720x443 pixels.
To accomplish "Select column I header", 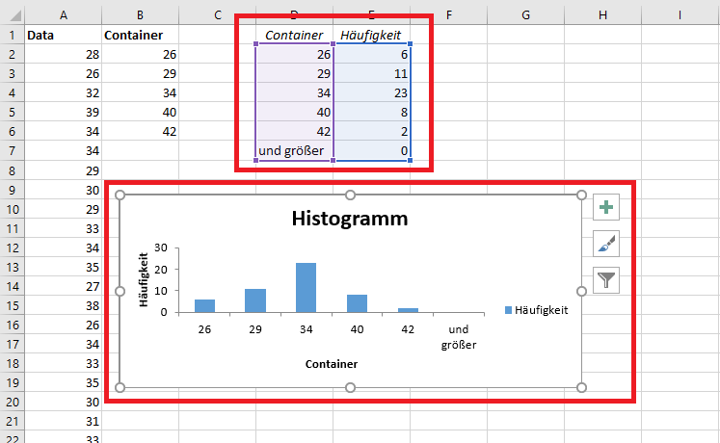I will [x=680, y=15].
